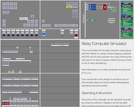This screenshot has width=134, height=107.
Task: Select the OR ALU operation key
Action: [29, 25]
